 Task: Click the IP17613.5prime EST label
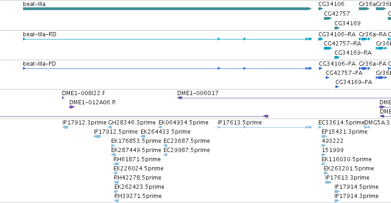pyautogui.click(x=240, y=123)
